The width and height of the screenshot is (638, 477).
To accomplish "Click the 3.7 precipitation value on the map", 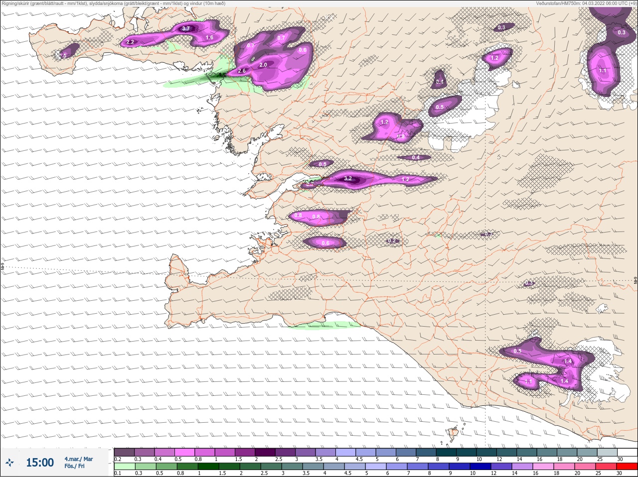I will [x=186, y=28].
